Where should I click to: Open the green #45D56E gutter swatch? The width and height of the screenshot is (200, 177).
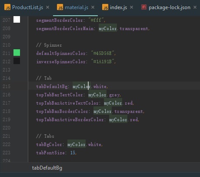point(17,53)
